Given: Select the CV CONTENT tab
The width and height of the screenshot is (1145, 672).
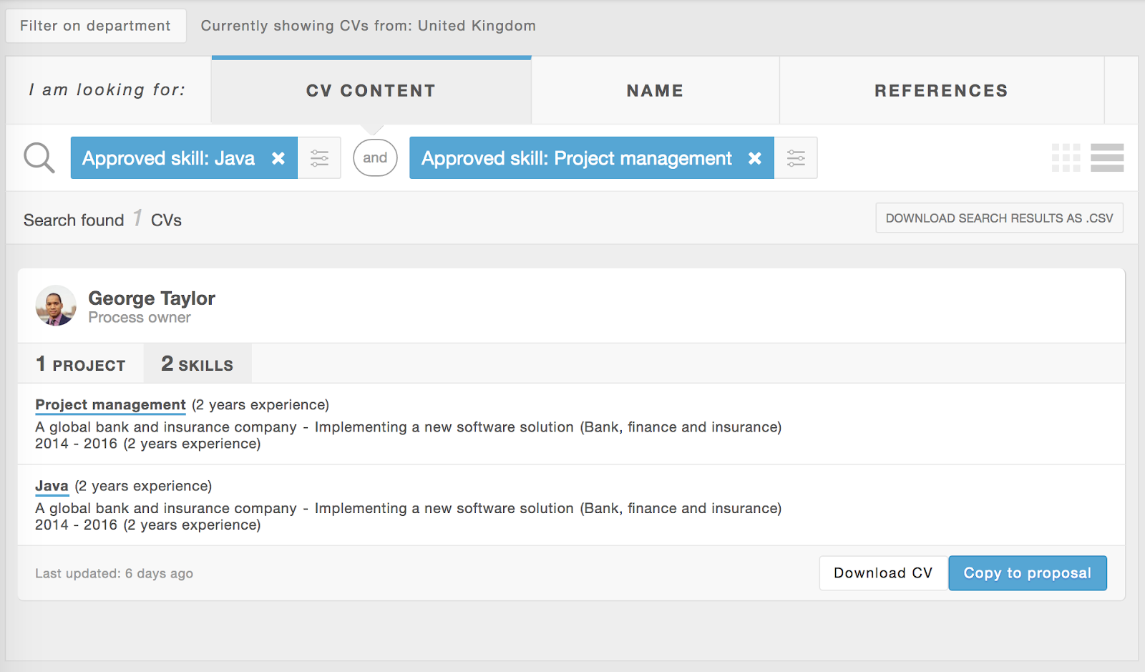Looking at the screenshot, I should click(x=371, y=91).
